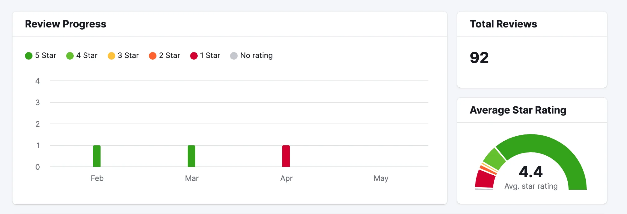This screenshot has width=627, height=214.
Task: Click the Total Reviews heading
Action: pos(503,24)
